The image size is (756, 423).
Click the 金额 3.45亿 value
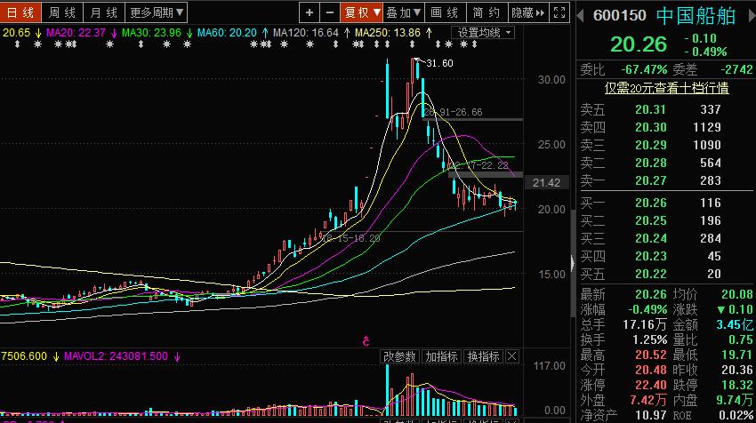point(735,324)
